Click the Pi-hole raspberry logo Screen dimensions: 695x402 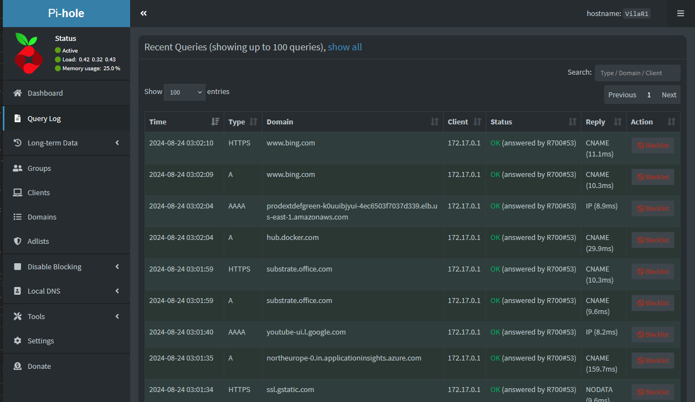coord(28,54)
